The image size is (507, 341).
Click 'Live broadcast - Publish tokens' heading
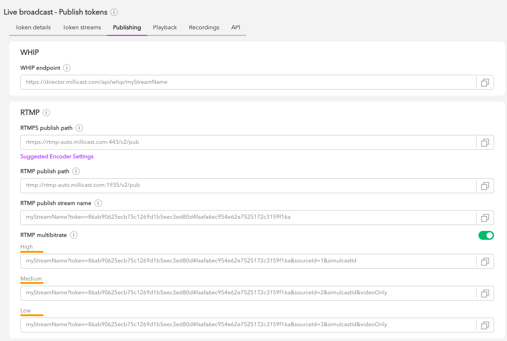[x=56, y=12]
